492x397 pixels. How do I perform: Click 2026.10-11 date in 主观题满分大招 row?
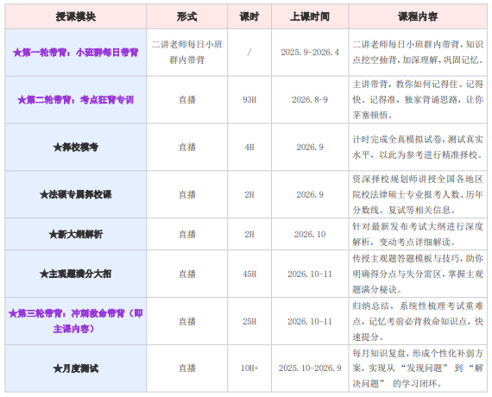tap(310, 274)
